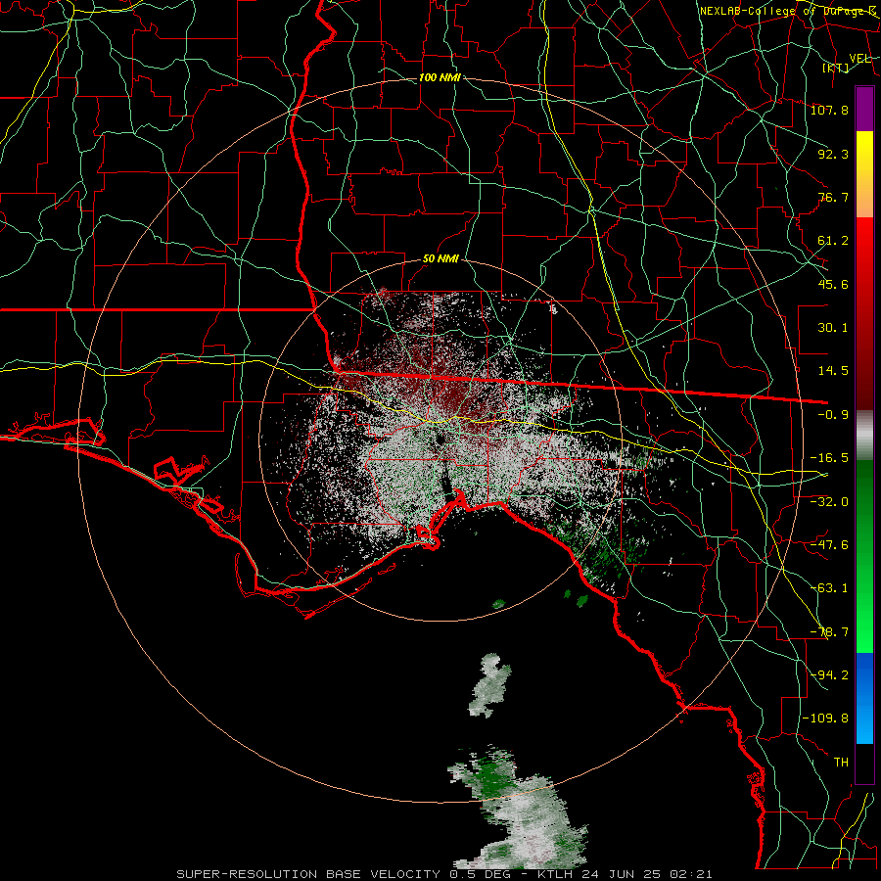This screenshot has height=881, width=881.
Task: Pick the green segment of the color bar
Action: tap(864, 557)
